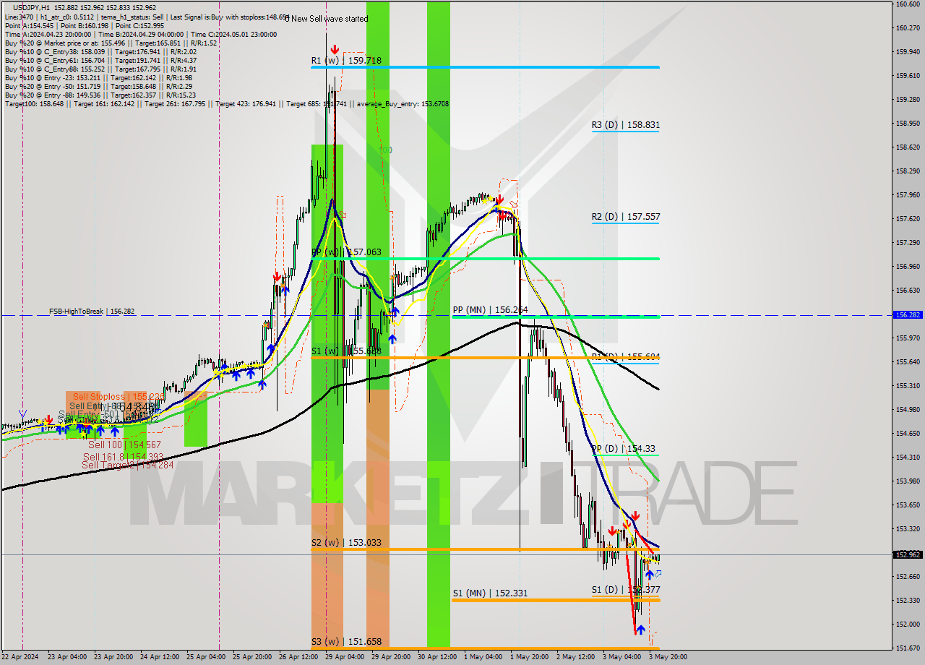
Task: Select the 156.630 price scale value
Action: 908,291
